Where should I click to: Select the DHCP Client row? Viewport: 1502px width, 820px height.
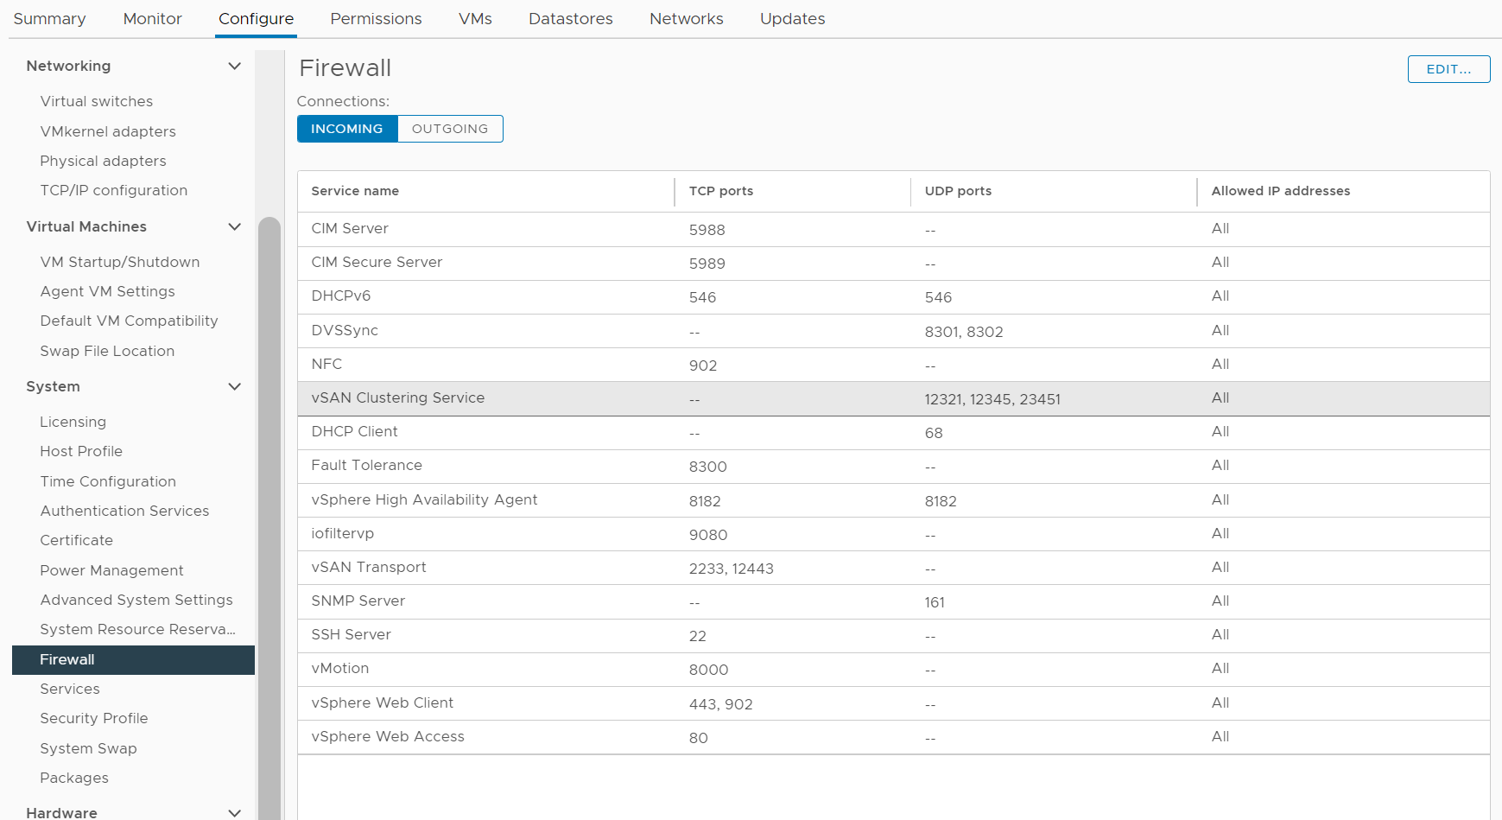tap(893, 432)
